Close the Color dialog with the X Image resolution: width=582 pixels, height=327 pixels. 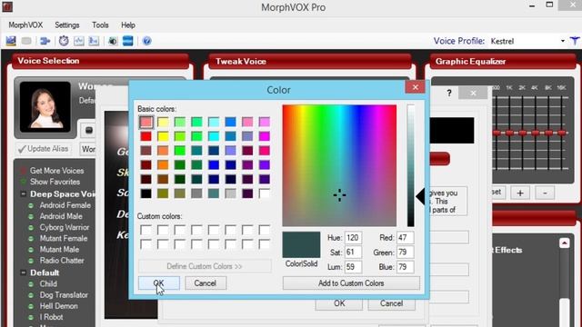(415, 87)
